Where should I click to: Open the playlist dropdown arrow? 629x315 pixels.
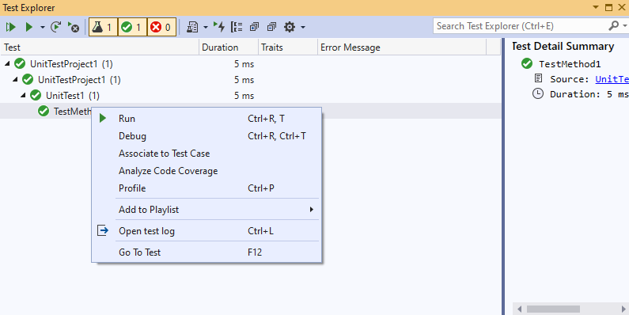tap(206, 27)
